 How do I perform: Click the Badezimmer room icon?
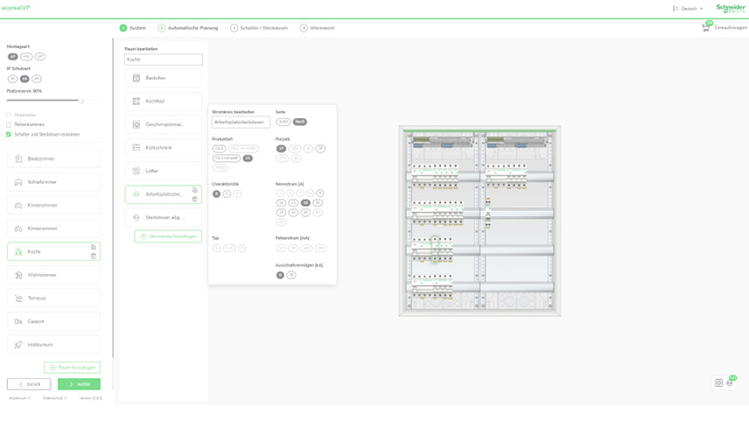[18, 158]
